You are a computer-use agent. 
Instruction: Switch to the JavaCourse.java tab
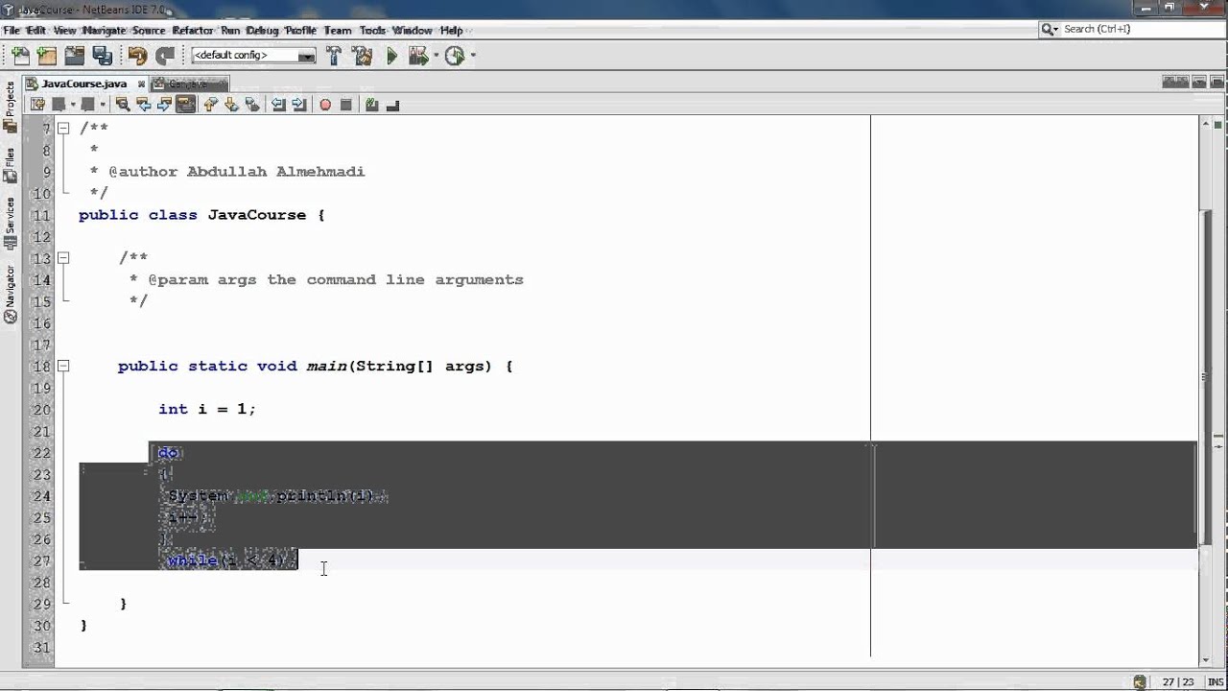pos(83,83)
